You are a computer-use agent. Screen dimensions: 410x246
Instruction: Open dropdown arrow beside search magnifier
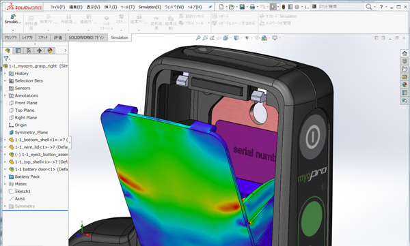tap(374, 7)
